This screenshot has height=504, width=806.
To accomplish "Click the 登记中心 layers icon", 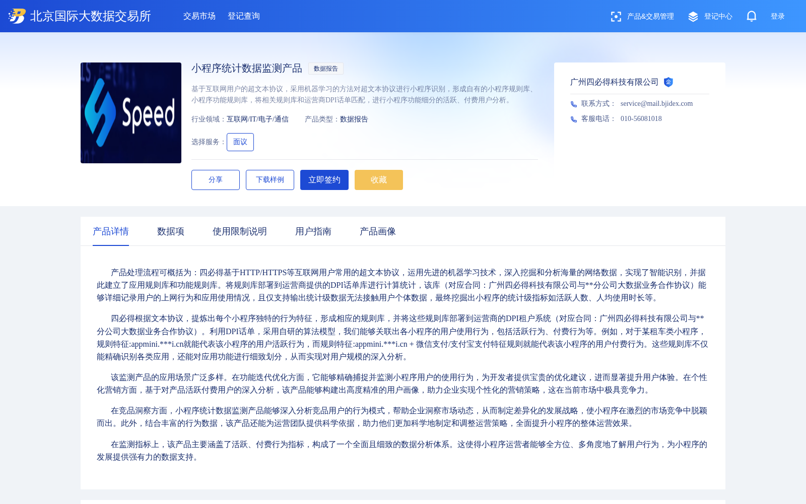I will (693, 17).
